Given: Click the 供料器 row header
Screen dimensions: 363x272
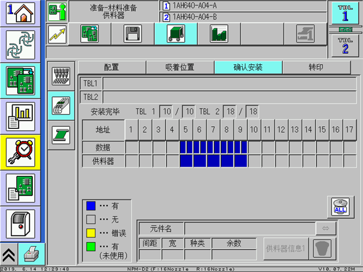Looking at the screenshot, I should [103, 161].
